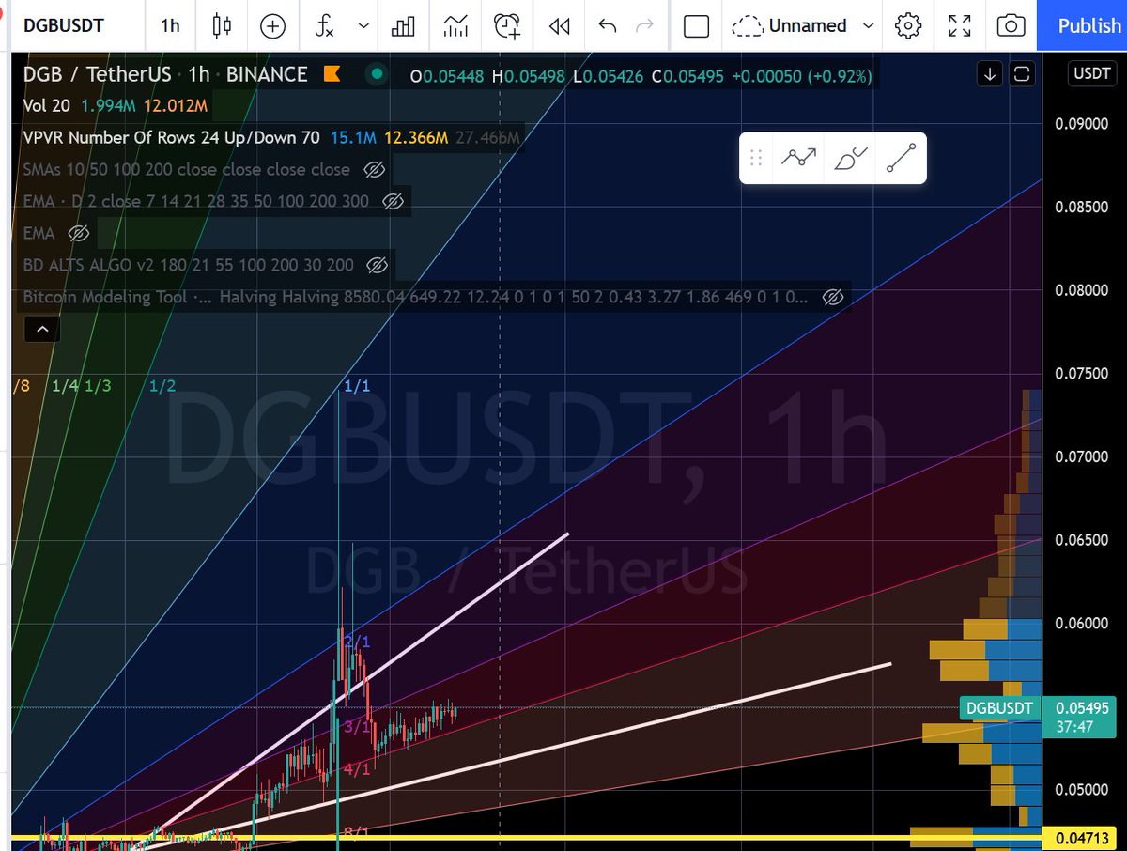Select the Gann fan 1/4 label

tap(65, 386)
